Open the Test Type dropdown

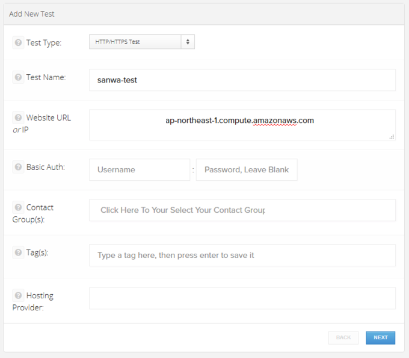tap(142, 42)
